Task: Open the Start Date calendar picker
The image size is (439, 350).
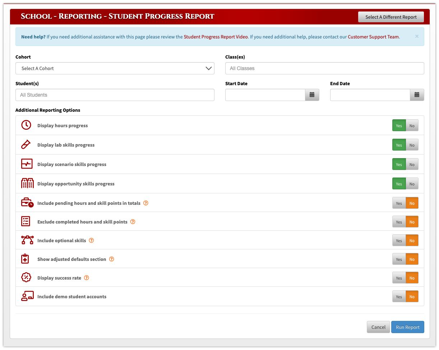Action: pos(312,95)
